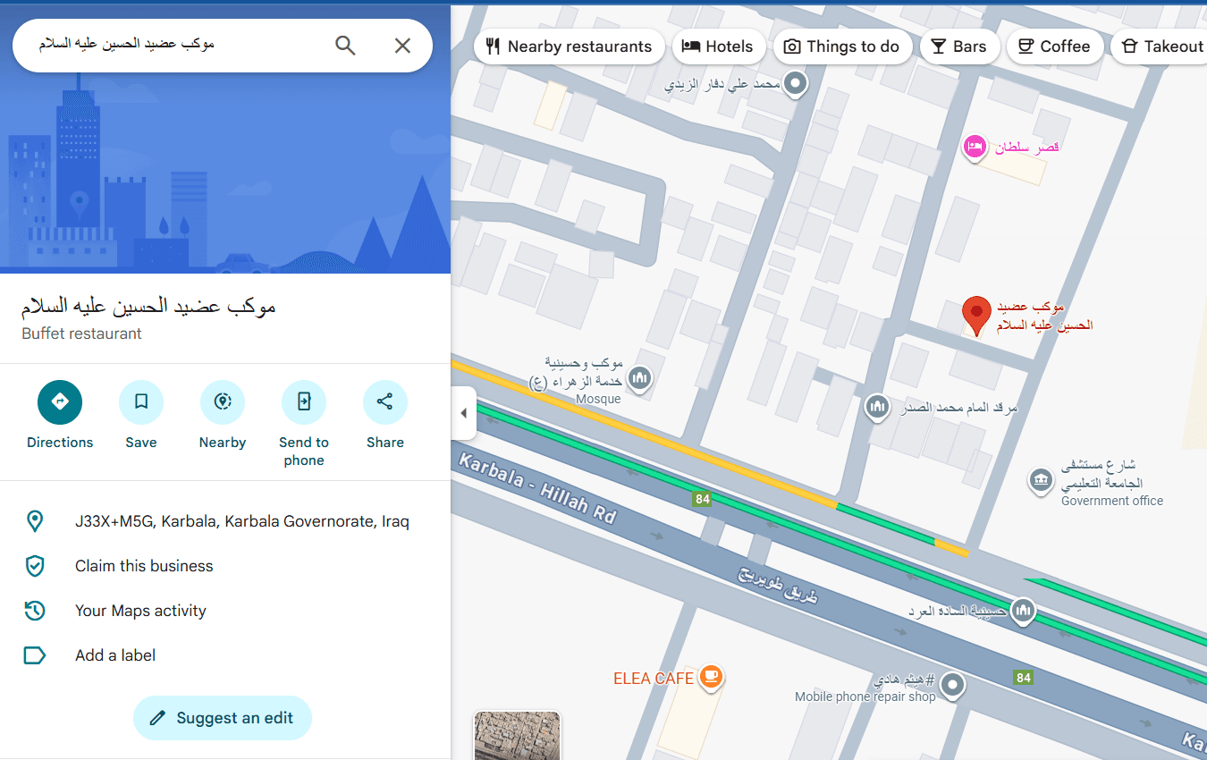Choose the Things to do chip
1207x760 pixels.
(842, 46)
